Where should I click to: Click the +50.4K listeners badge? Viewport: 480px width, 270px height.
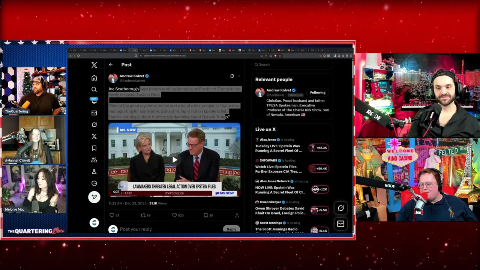coord(319,168)
